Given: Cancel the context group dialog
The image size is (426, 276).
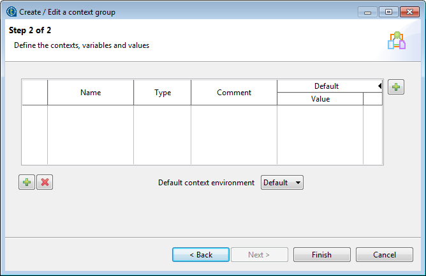Looking at the screenshot, I should coord(385,254).
